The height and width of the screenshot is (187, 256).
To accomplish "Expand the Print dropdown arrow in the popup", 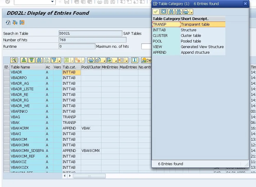I will [191, 12].
